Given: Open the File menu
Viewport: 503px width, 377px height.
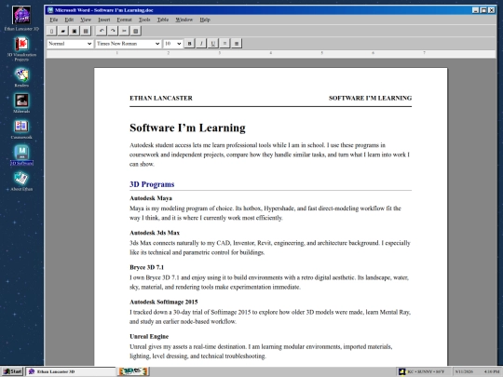Looking at the screenshot, I should click(54, 20).
